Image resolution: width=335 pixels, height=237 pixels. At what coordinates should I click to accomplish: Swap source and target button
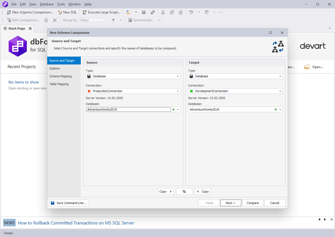pos(184,191)
